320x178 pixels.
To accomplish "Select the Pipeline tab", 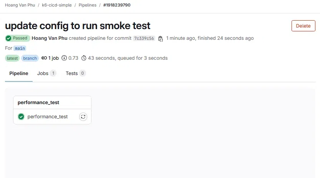I will pos(19,73).
